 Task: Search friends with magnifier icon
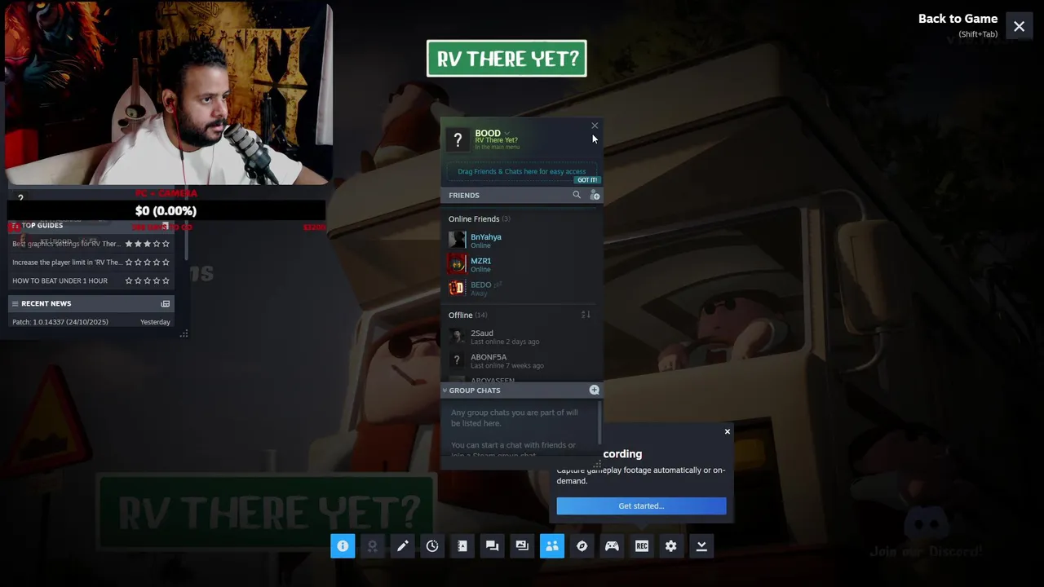pyautogui.click(x=577, y=195)
